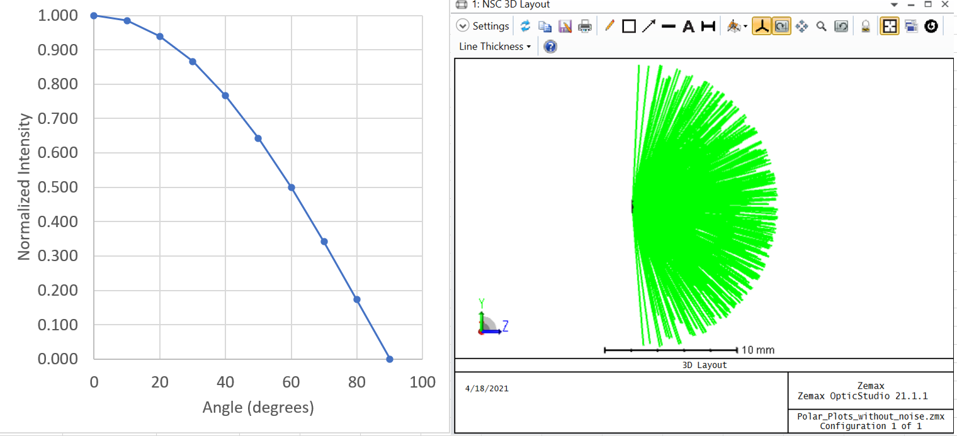Click the black circular reset arrow icon
This screenshot has height=436, width=957.
tap(931, 26)
